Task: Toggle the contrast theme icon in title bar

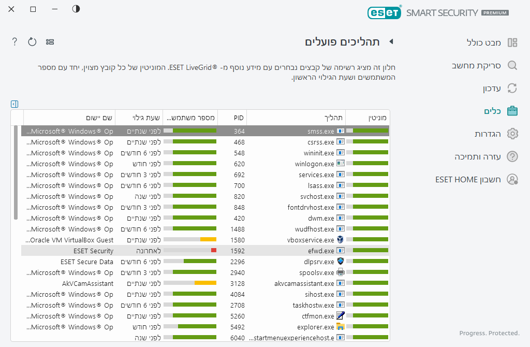Action: [x=76, y=9]
